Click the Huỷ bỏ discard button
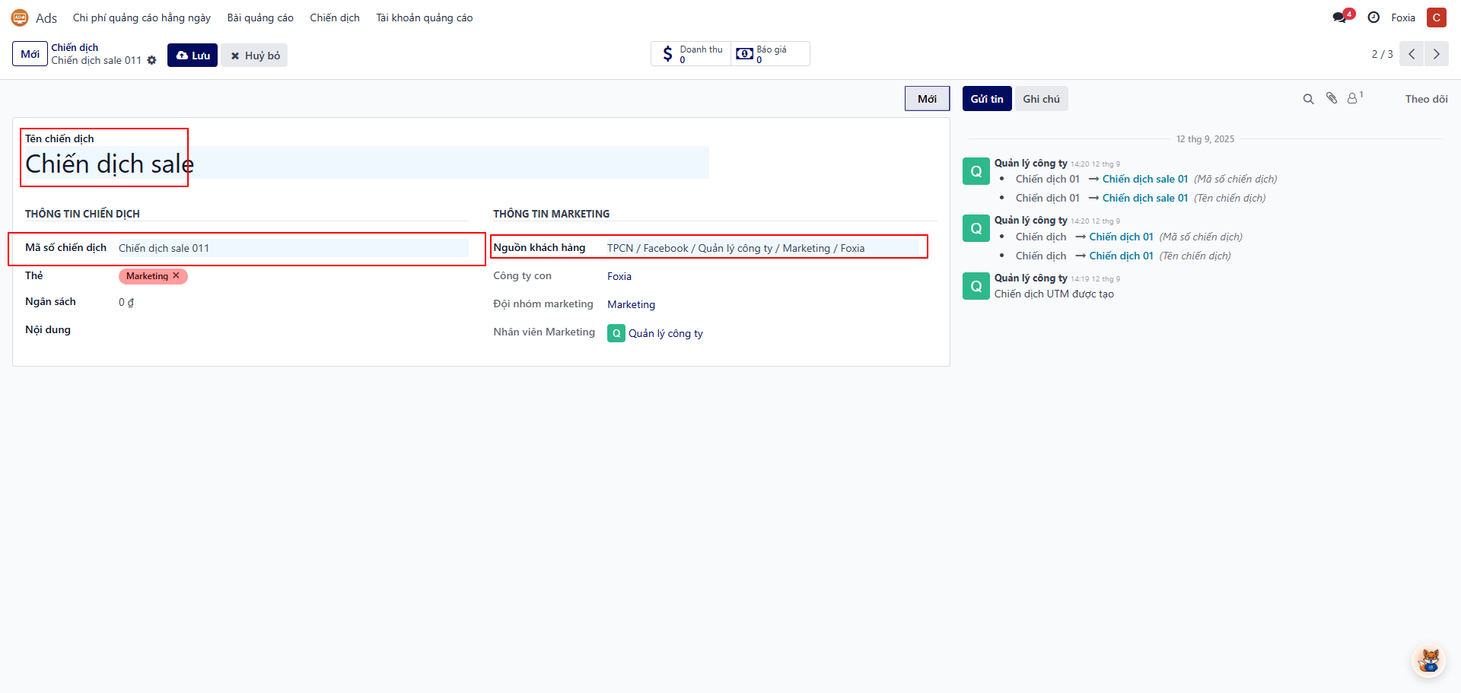 pos(255,56)
